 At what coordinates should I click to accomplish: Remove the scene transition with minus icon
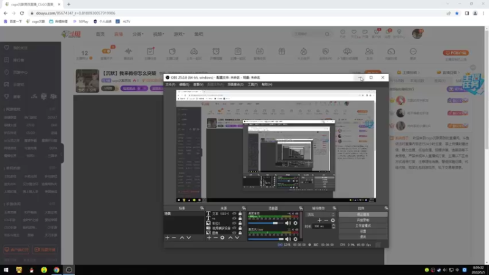pyautogui.click(x=326, y=220)
